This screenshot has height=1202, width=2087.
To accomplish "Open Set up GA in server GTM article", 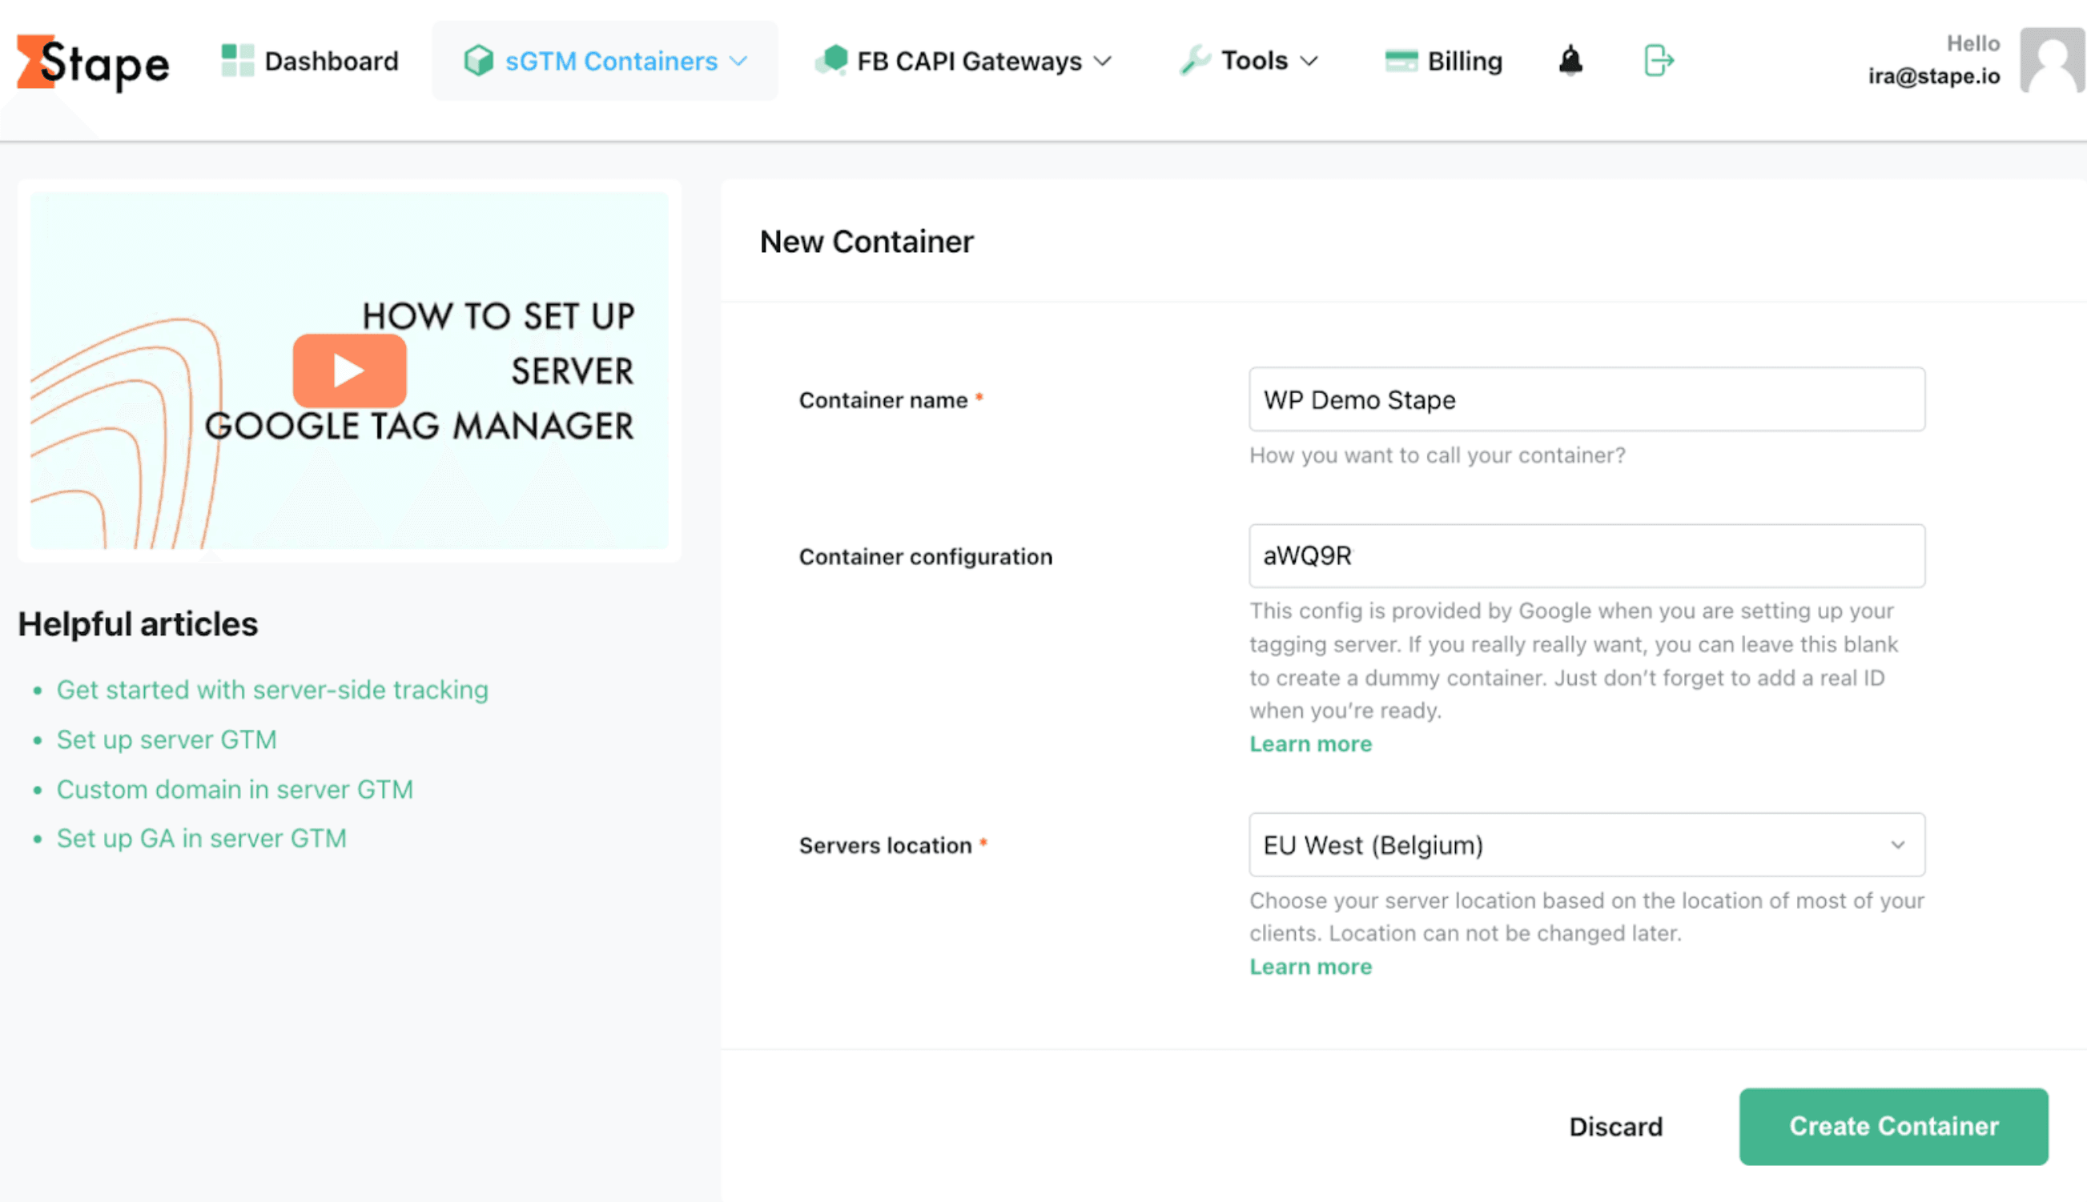I will 202,839.
